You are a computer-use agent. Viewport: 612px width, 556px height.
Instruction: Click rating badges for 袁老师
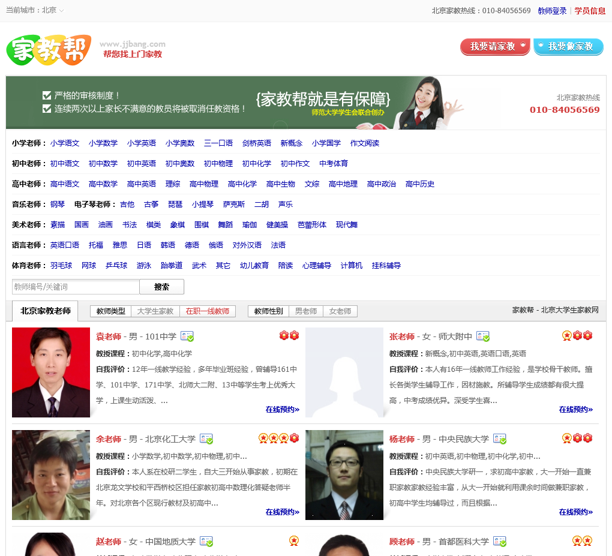pyautogui.click(x=289, y=335)
